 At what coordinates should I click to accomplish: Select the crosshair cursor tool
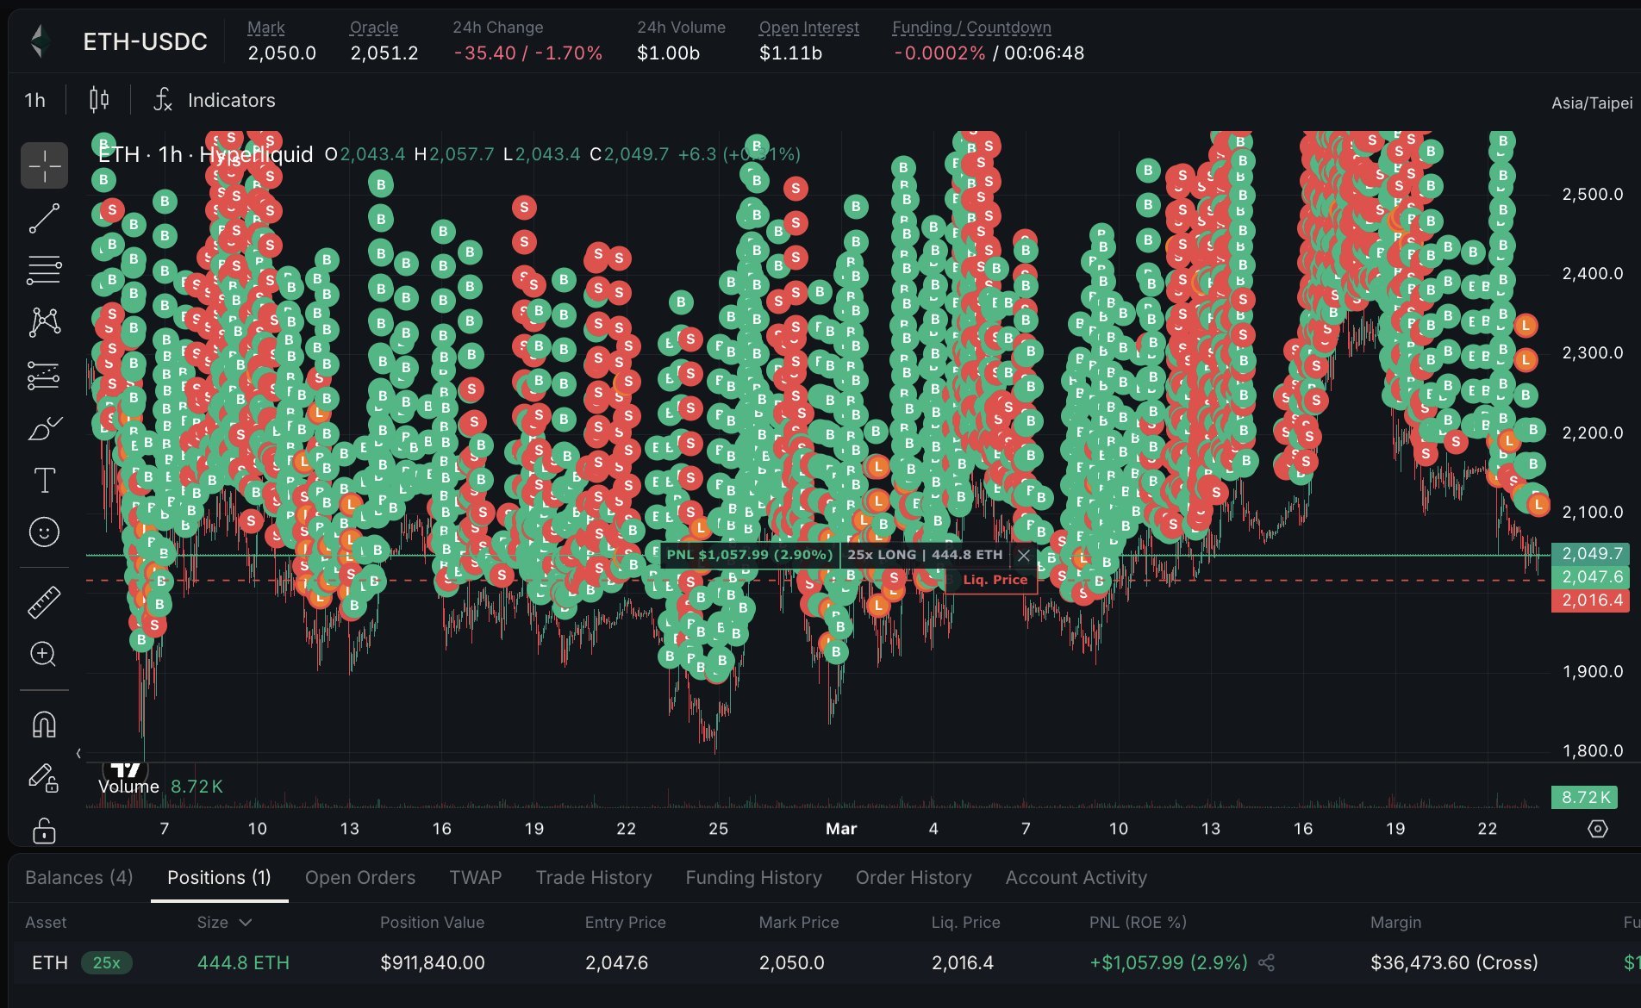point(44,165)
